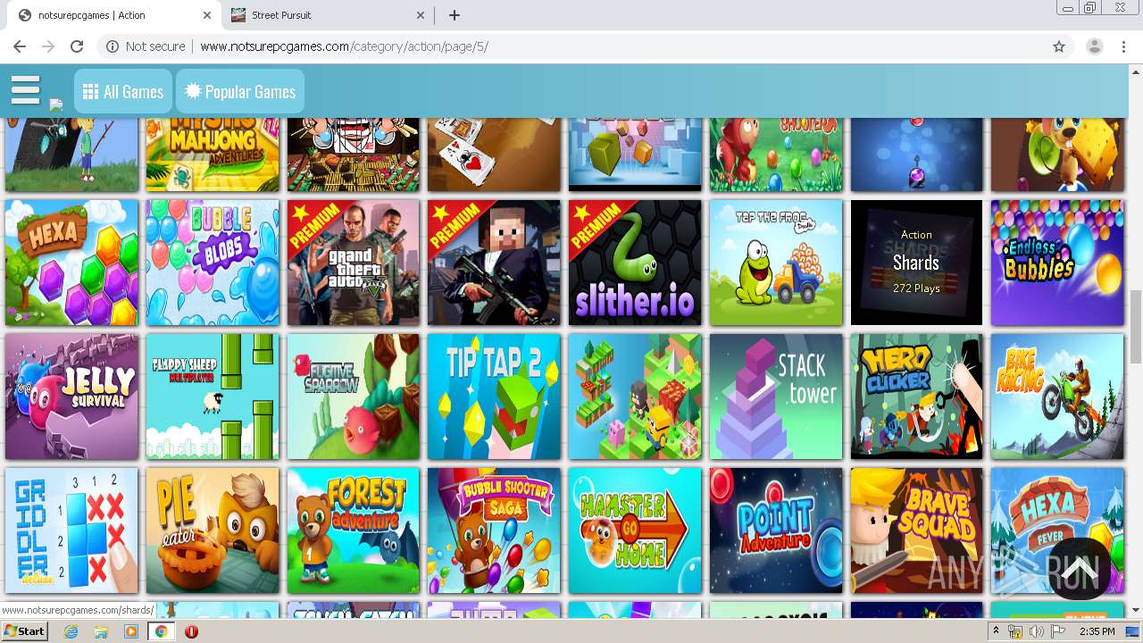The image size is (1143, 643).
Task: Show hidden system tray icons
Action: (x=997, y=631)
